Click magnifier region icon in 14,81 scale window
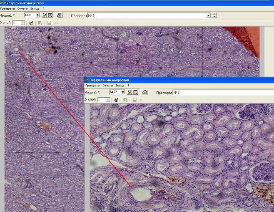 click(x=50, y=15)
